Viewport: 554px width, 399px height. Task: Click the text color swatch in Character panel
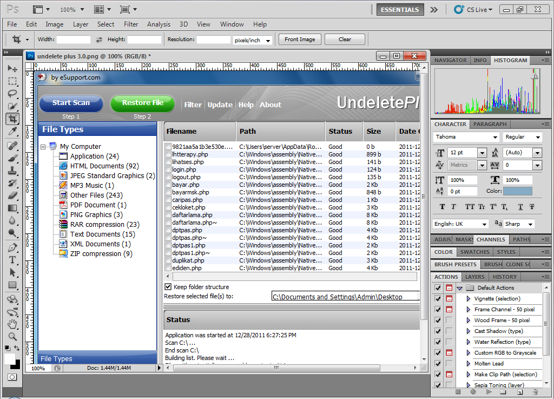tap(517, 191)
